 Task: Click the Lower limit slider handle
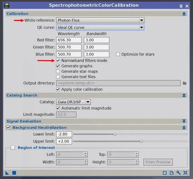click(115, 134)
